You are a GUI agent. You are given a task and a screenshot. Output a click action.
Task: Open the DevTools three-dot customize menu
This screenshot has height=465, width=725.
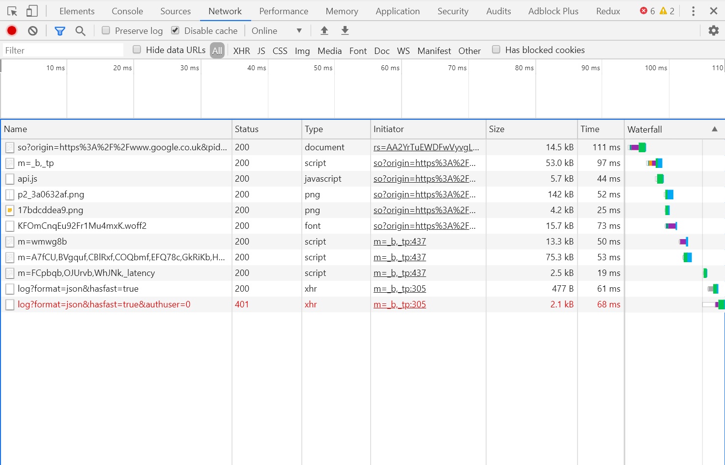[693, 11]
